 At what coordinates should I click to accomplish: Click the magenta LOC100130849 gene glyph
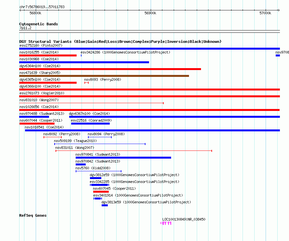[x=166, y=223]
